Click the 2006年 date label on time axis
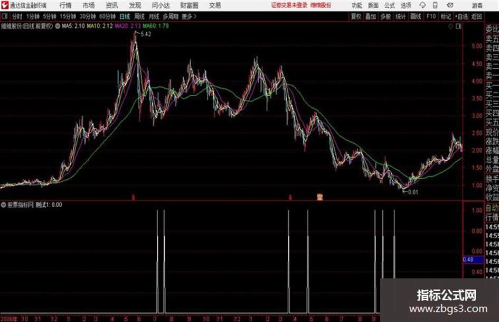The image size is (499, 322). pos(8,319)
